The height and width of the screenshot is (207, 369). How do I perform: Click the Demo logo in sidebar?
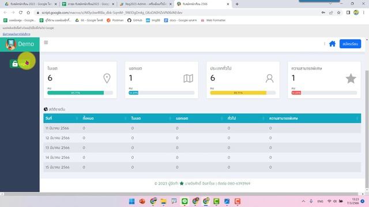[20, 44]
